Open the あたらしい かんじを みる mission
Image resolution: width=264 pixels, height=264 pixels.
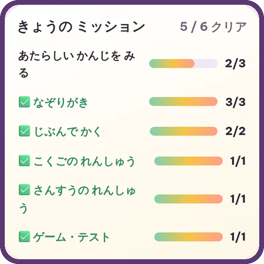coord(77,64)
